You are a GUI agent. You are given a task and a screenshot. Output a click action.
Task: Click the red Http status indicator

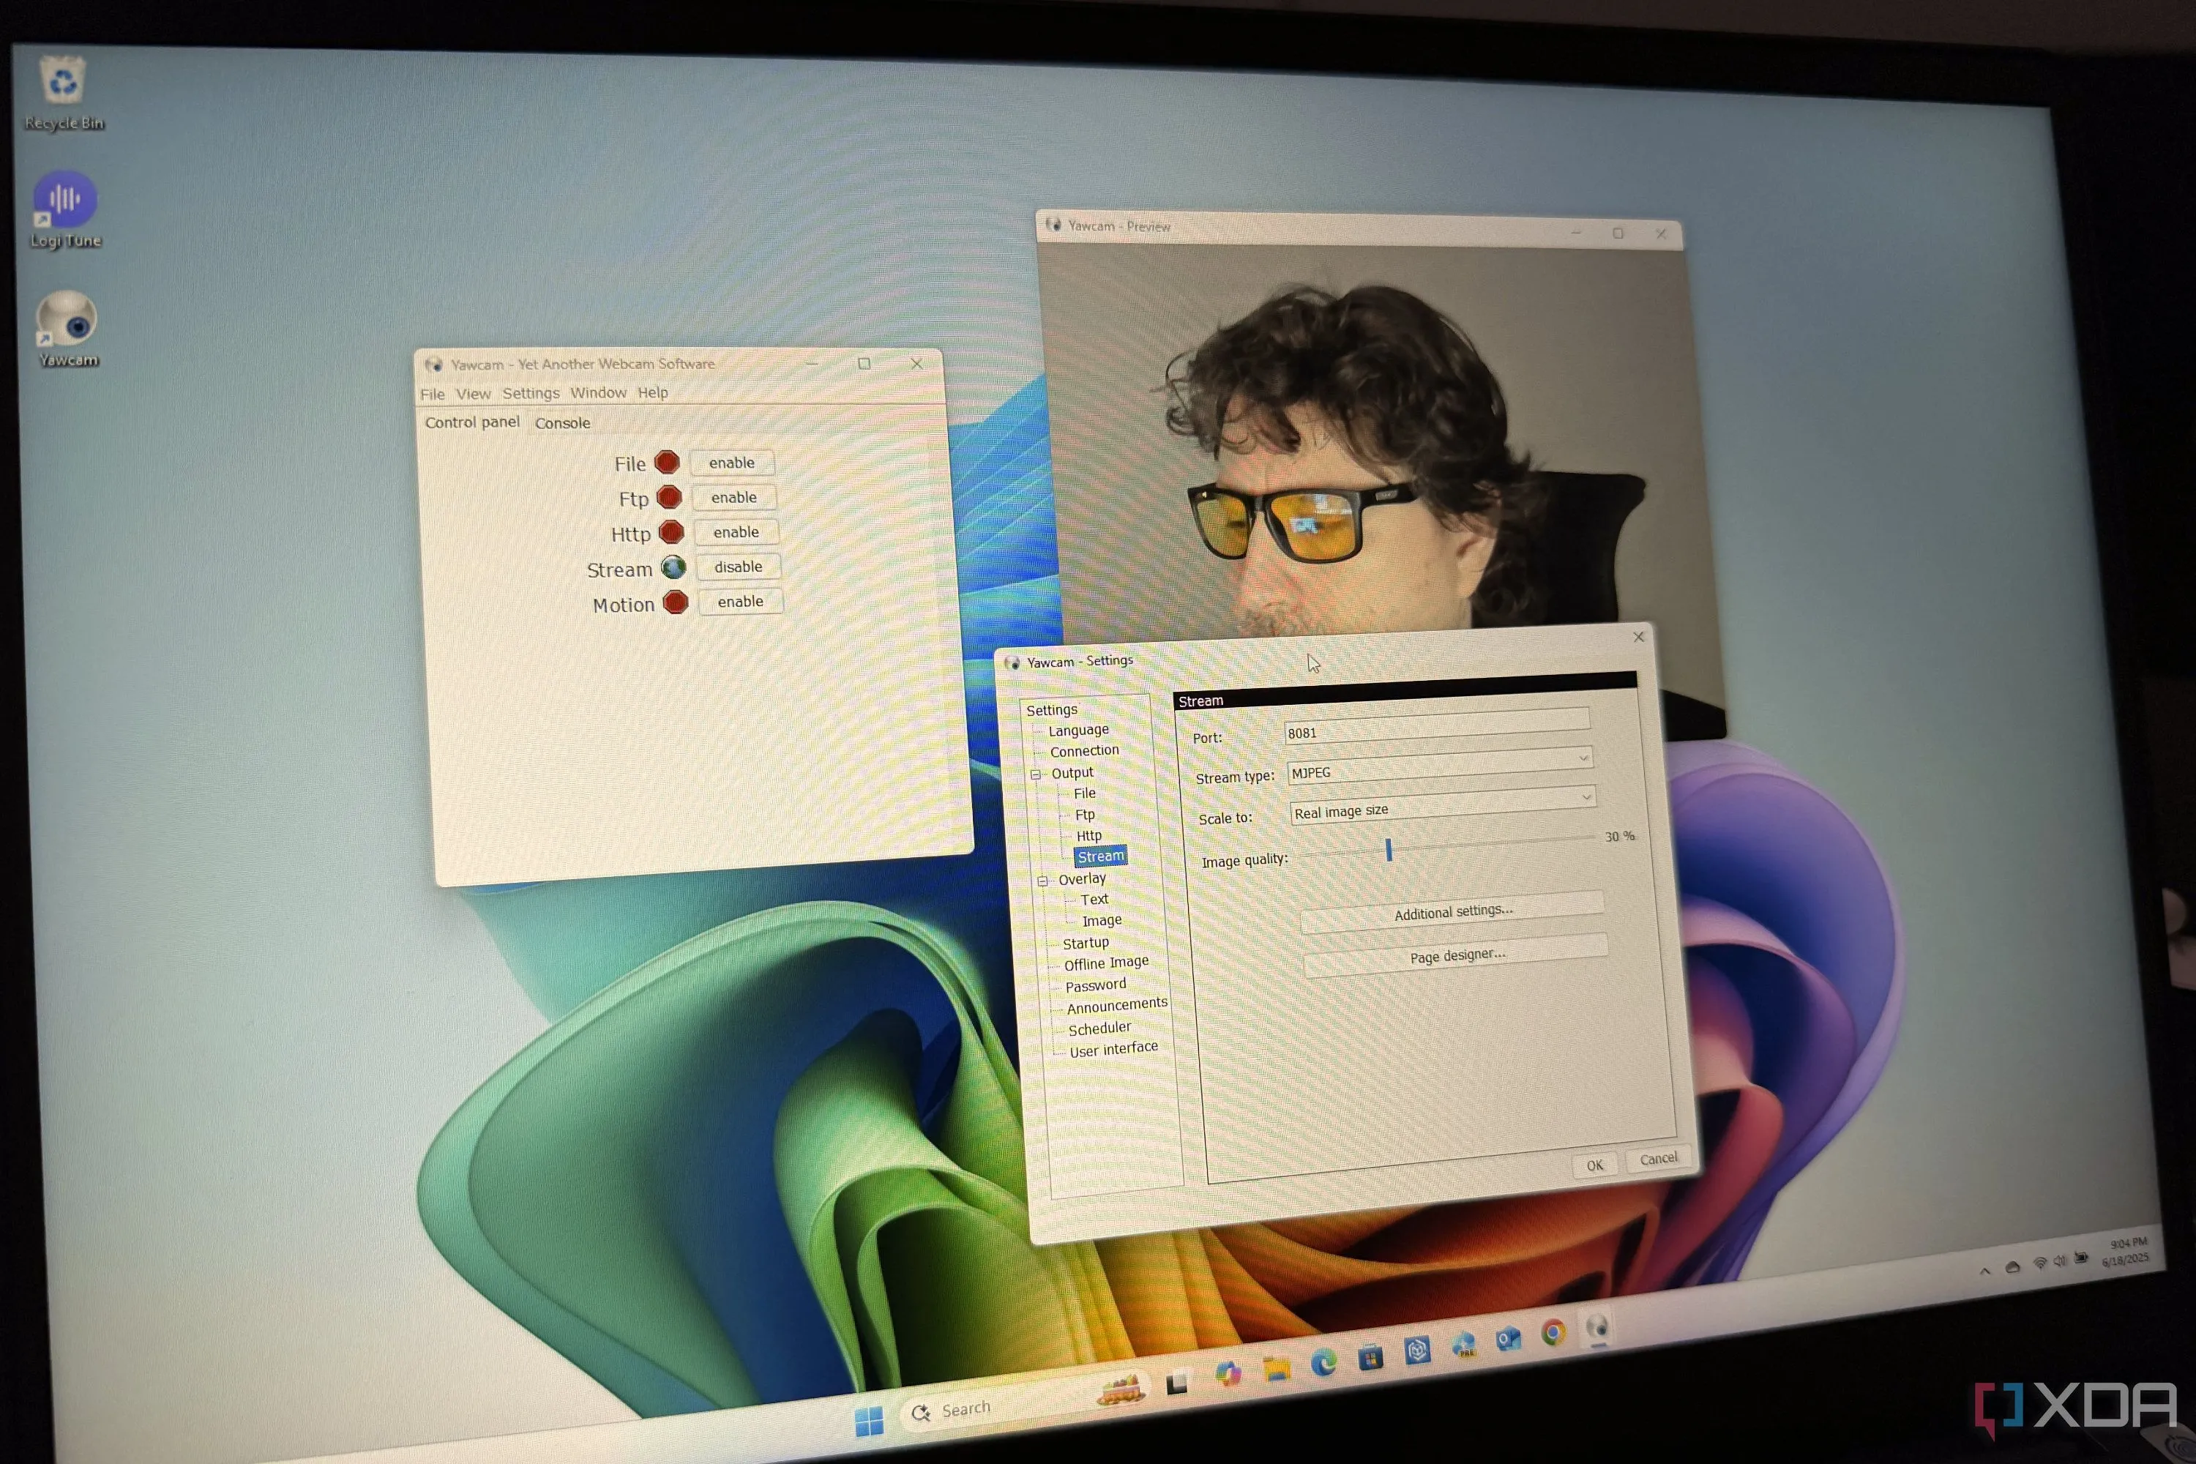671,532
